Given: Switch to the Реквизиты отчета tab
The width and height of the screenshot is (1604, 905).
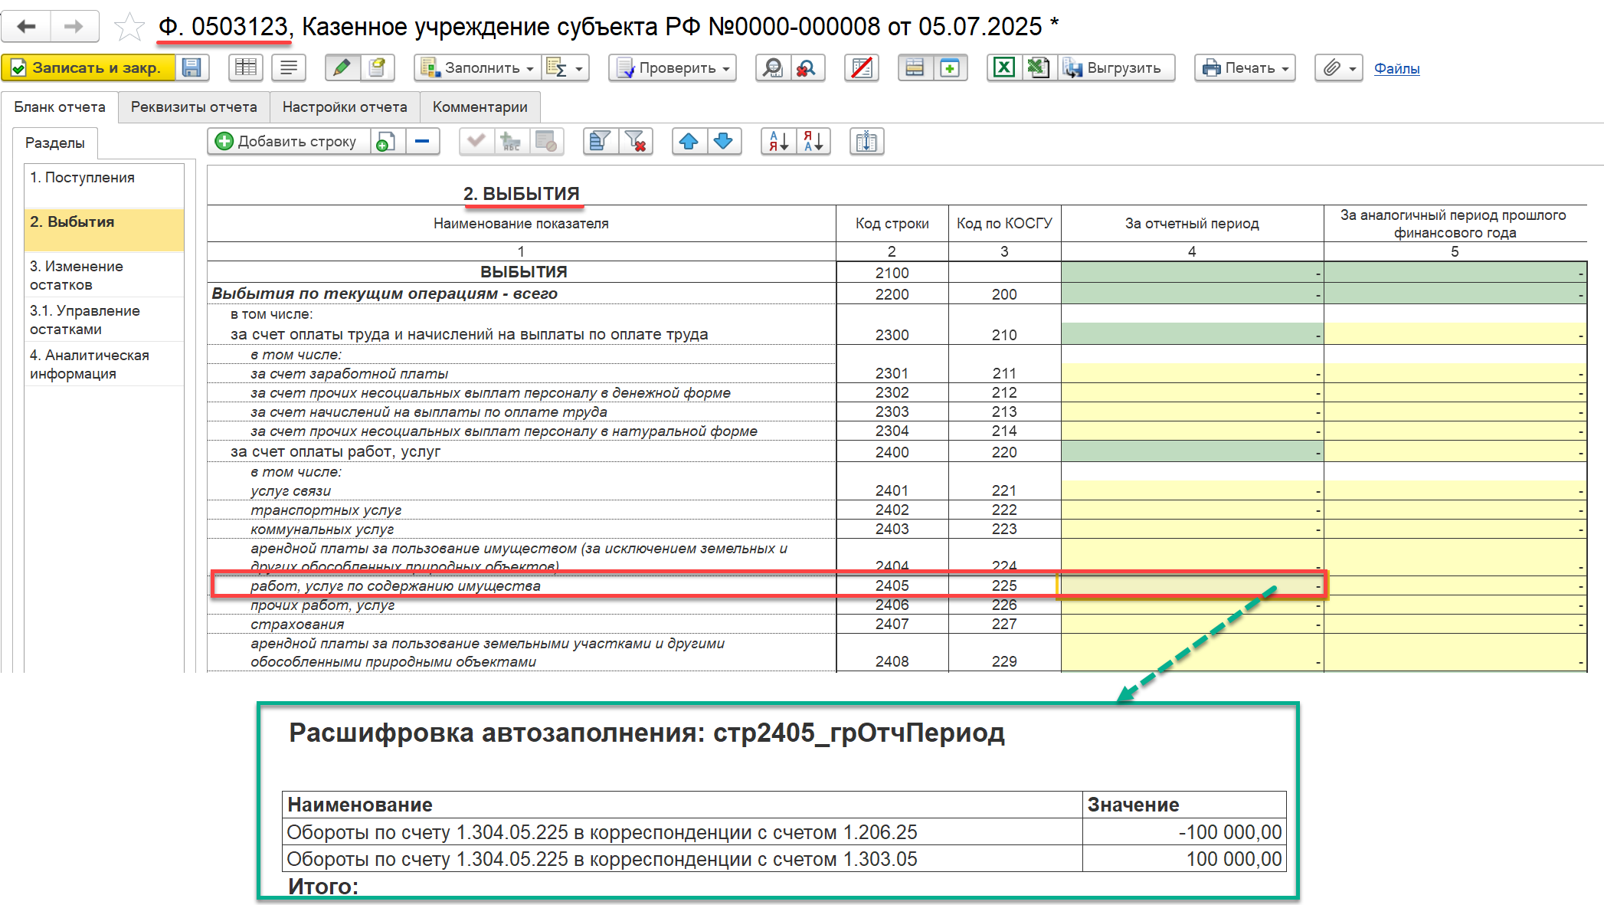Looking at the screenshot, I should [x=194, y=107].
